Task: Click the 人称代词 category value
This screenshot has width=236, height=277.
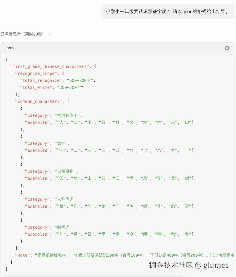Action: (x=65, y=199)
